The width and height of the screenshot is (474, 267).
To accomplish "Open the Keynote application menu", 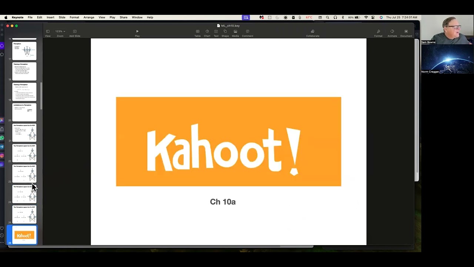I will tap(17, 17).
